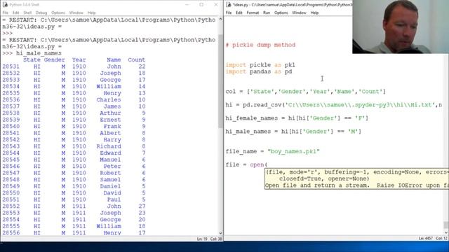Click 'Ln: 19' shell status bar entry
449x252 pixels.
coord(202,239)
